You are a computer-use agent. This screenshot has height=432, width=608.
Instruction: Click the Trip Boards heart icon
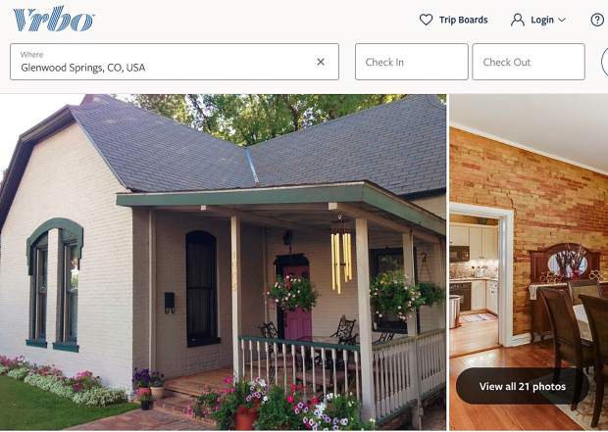[426, 20]
